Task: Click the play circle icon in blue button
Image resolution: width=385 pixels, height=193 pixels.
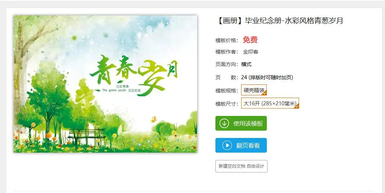Action: pyautogui.click(x=227, y=145)
